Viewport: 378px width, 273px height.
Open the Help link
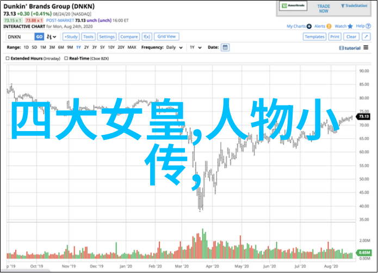click(x=361, y=26)
